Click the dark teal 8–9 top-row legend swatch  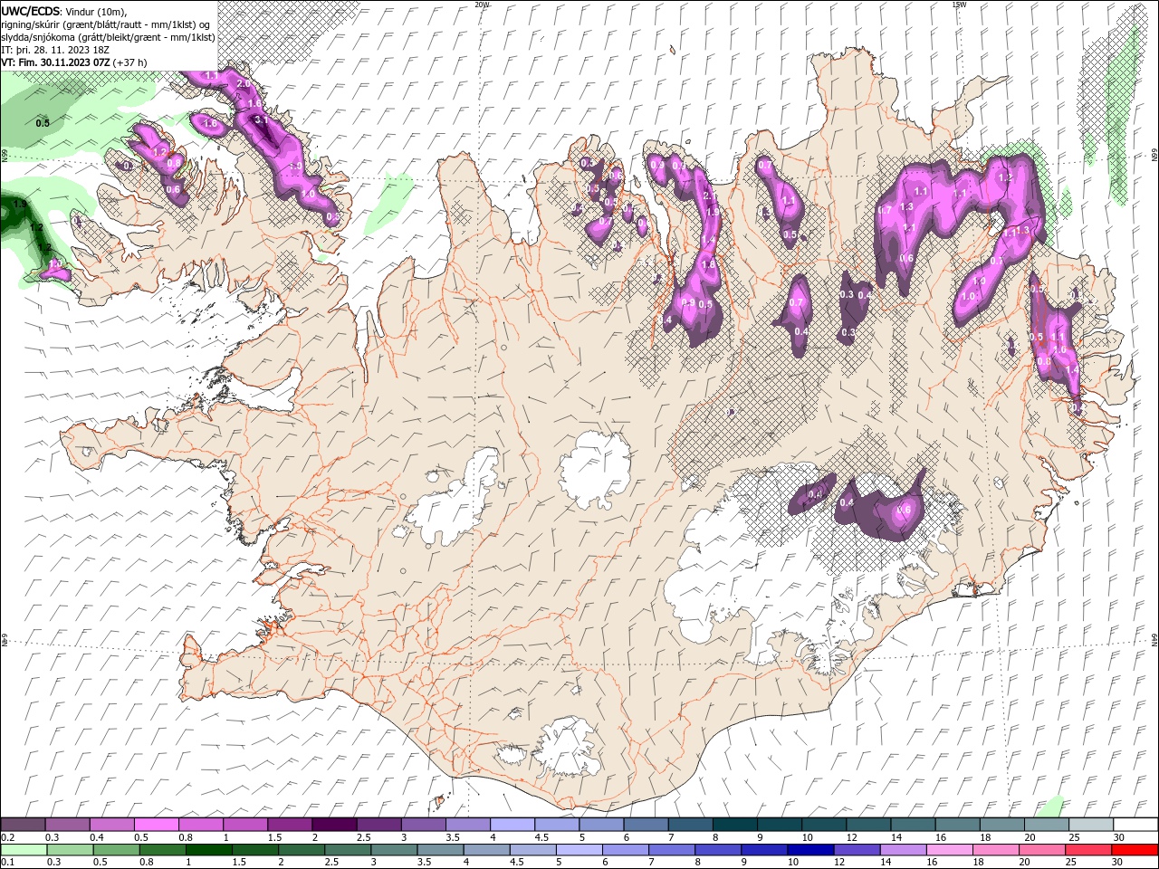(x=734, y=825)
